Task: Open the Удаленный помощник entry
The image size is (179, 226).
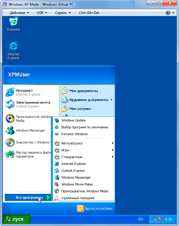Action: [x=78, y=198]
